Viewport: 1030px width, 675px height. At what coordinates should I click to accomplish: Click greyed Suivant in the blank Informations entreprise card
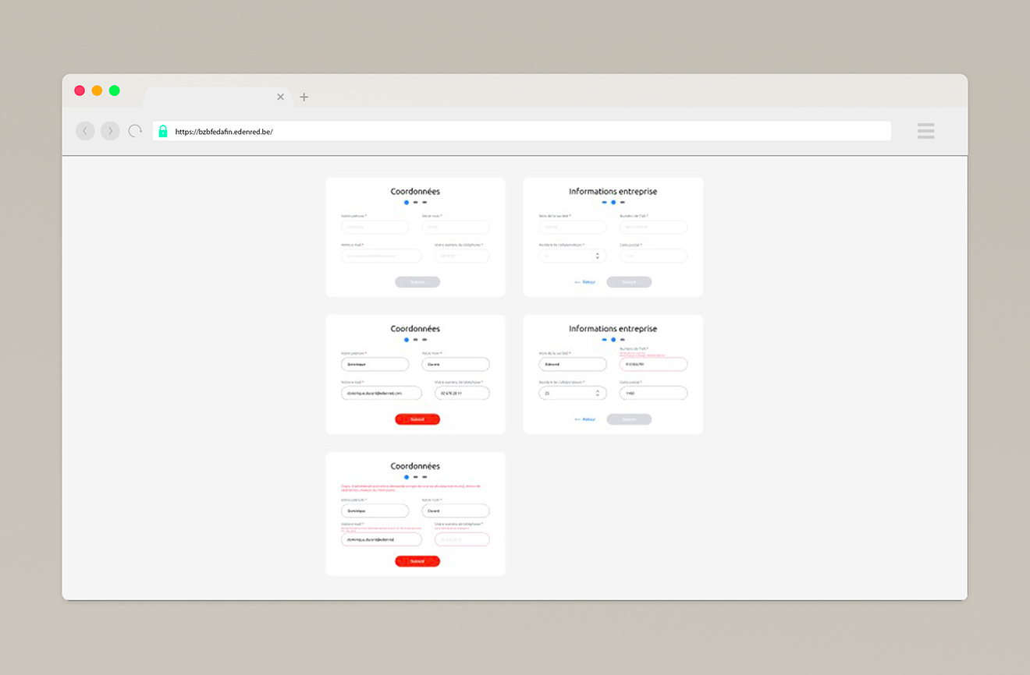629,282
